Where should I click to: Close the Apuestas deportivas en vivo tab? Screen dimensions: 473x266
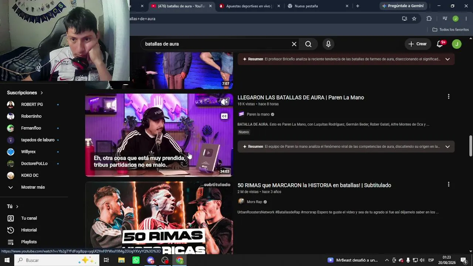click(279, 6)
